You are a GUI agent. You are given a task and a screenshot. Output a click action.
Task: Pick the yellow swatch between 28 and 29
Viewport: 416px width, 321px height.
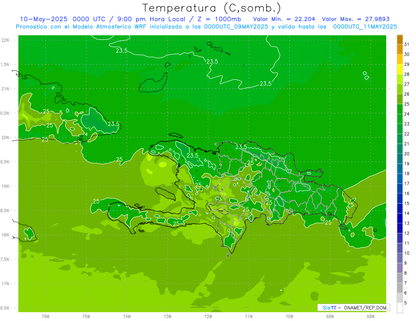pos(400,69)
